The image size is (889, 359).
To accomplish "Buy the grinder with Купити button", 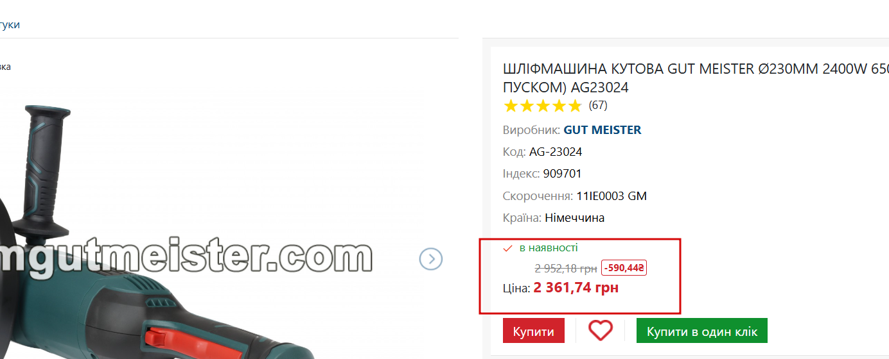I will [x=534, y=331].
